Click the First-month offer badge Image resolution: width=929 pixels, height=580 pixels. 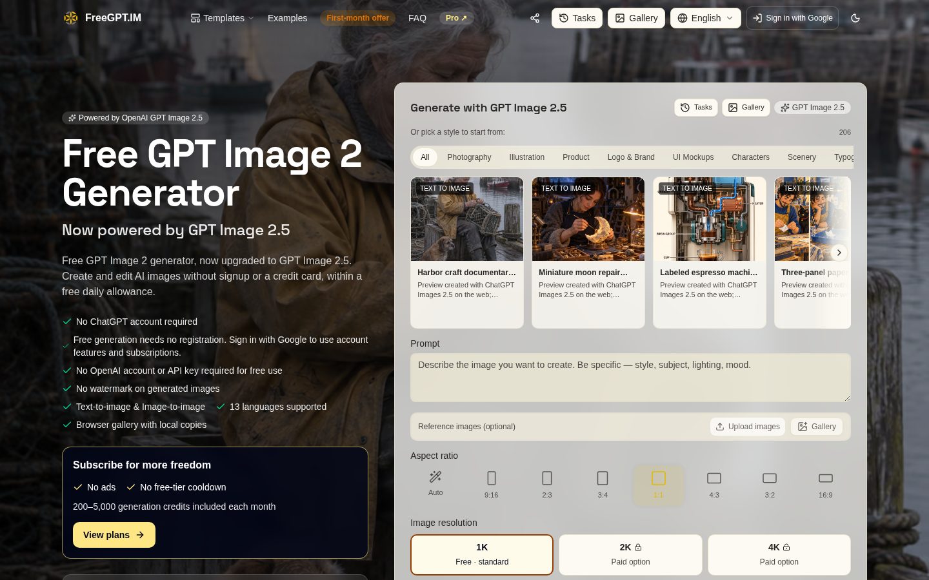pos(357,18)
